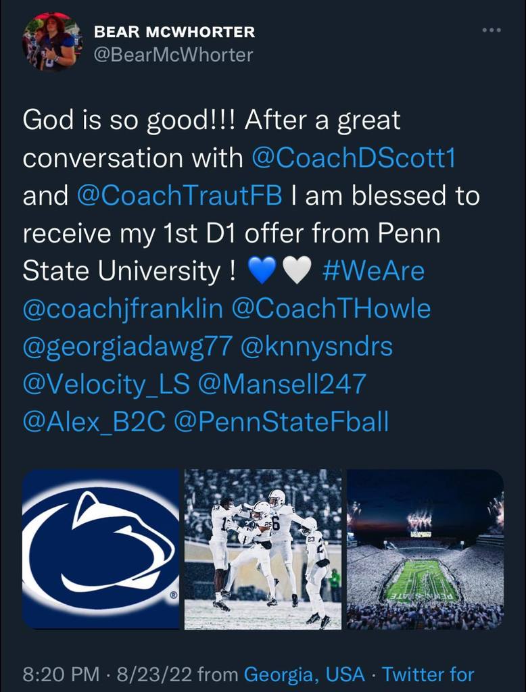Viewport: 526px width, 692px height.
Task: Open the @BearMcWhorter handle under the name
Action: [x=173, y=55]
